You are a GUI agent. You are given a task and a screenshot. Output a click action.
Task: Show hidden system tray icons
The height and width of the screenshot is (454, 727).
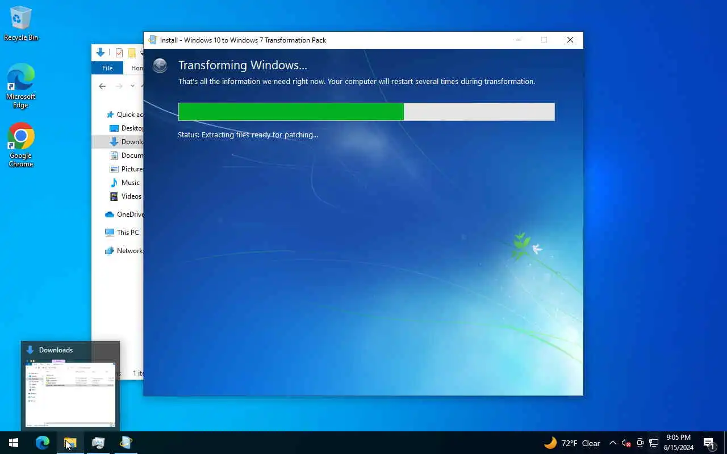tap(612, 443)
